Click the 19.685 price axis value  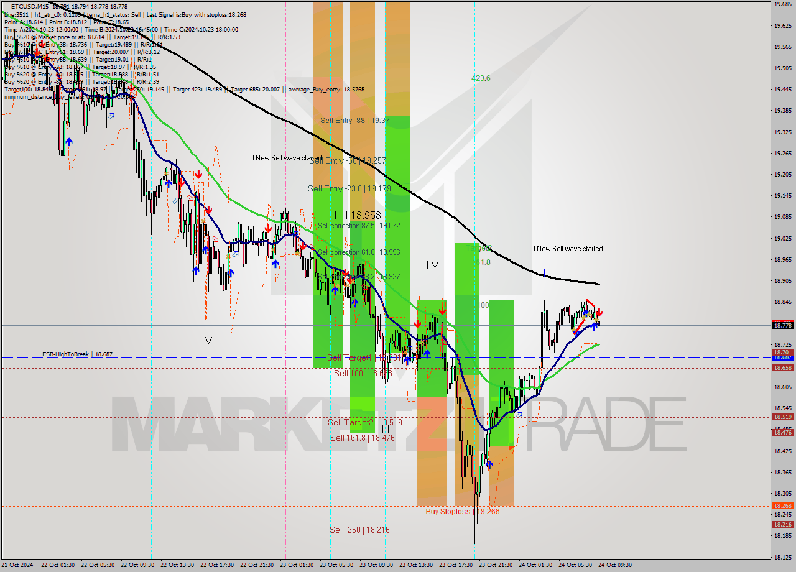click(782, 4)
